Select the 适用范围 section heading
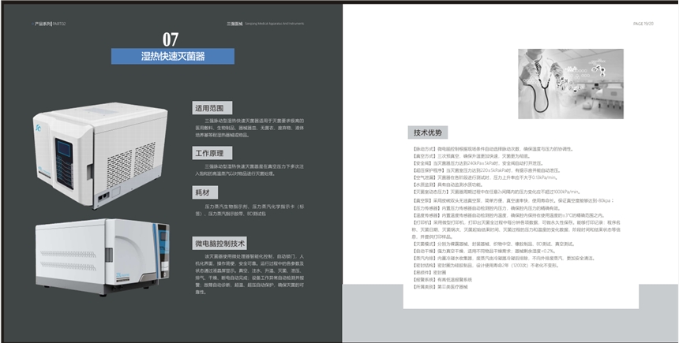Viewport: 679px width, 343px height. click(210, 107)
